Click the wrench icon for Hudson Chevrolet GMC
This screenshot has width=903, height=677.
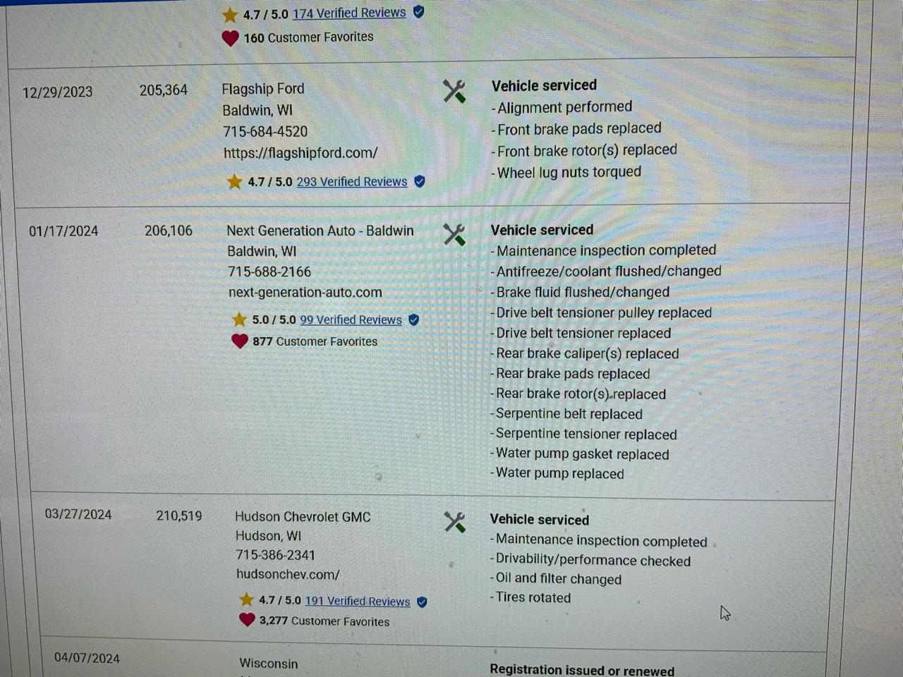(x=455, y=522)
